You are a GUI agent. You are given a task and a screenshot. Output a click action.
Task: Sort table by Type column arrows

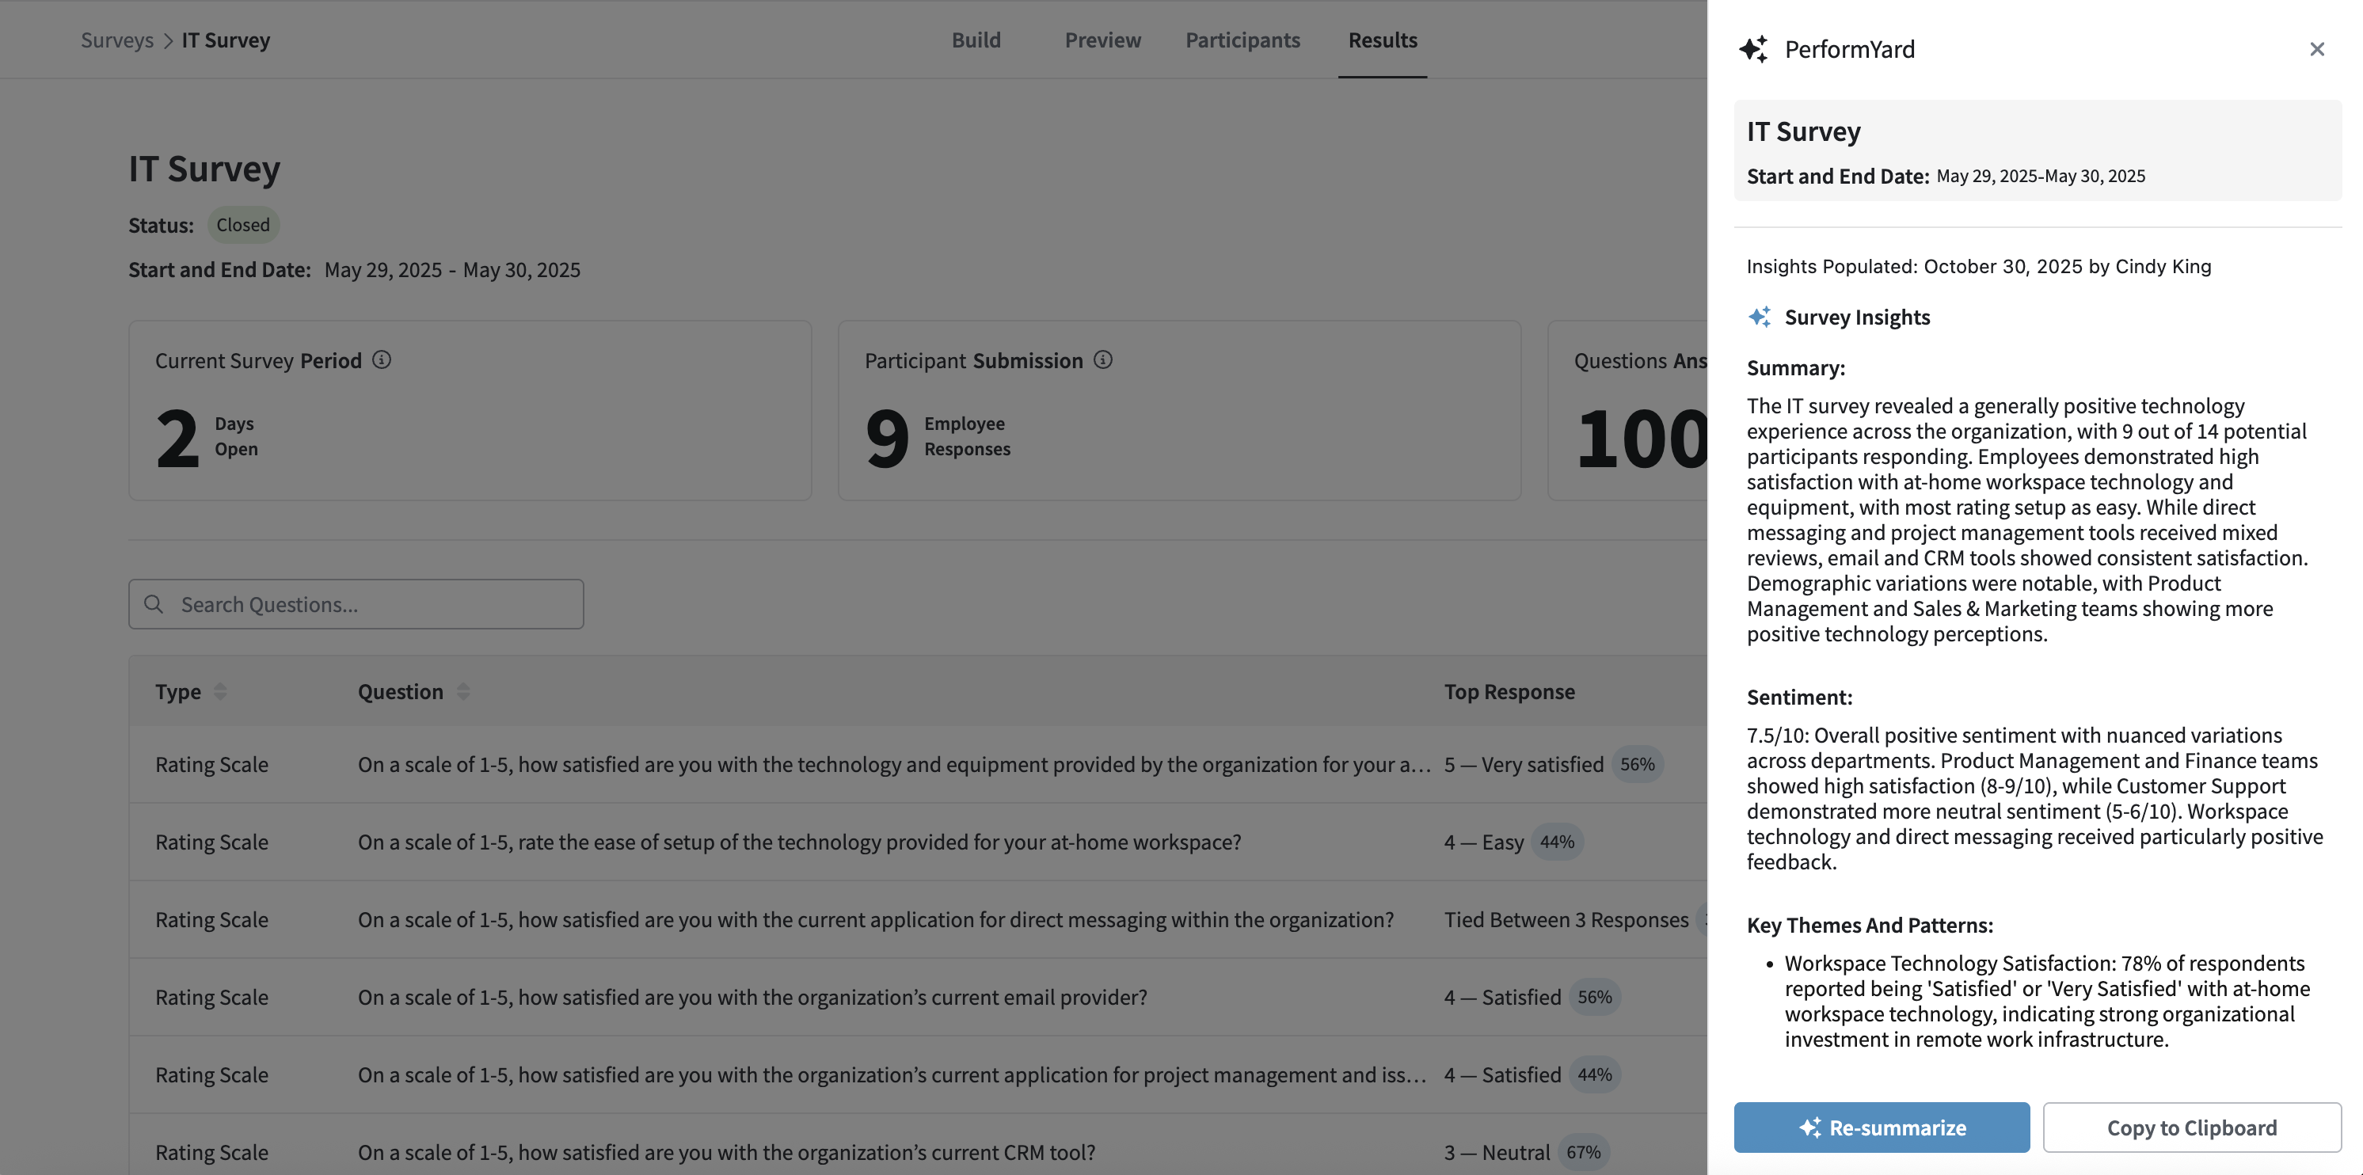click(220, 691)
